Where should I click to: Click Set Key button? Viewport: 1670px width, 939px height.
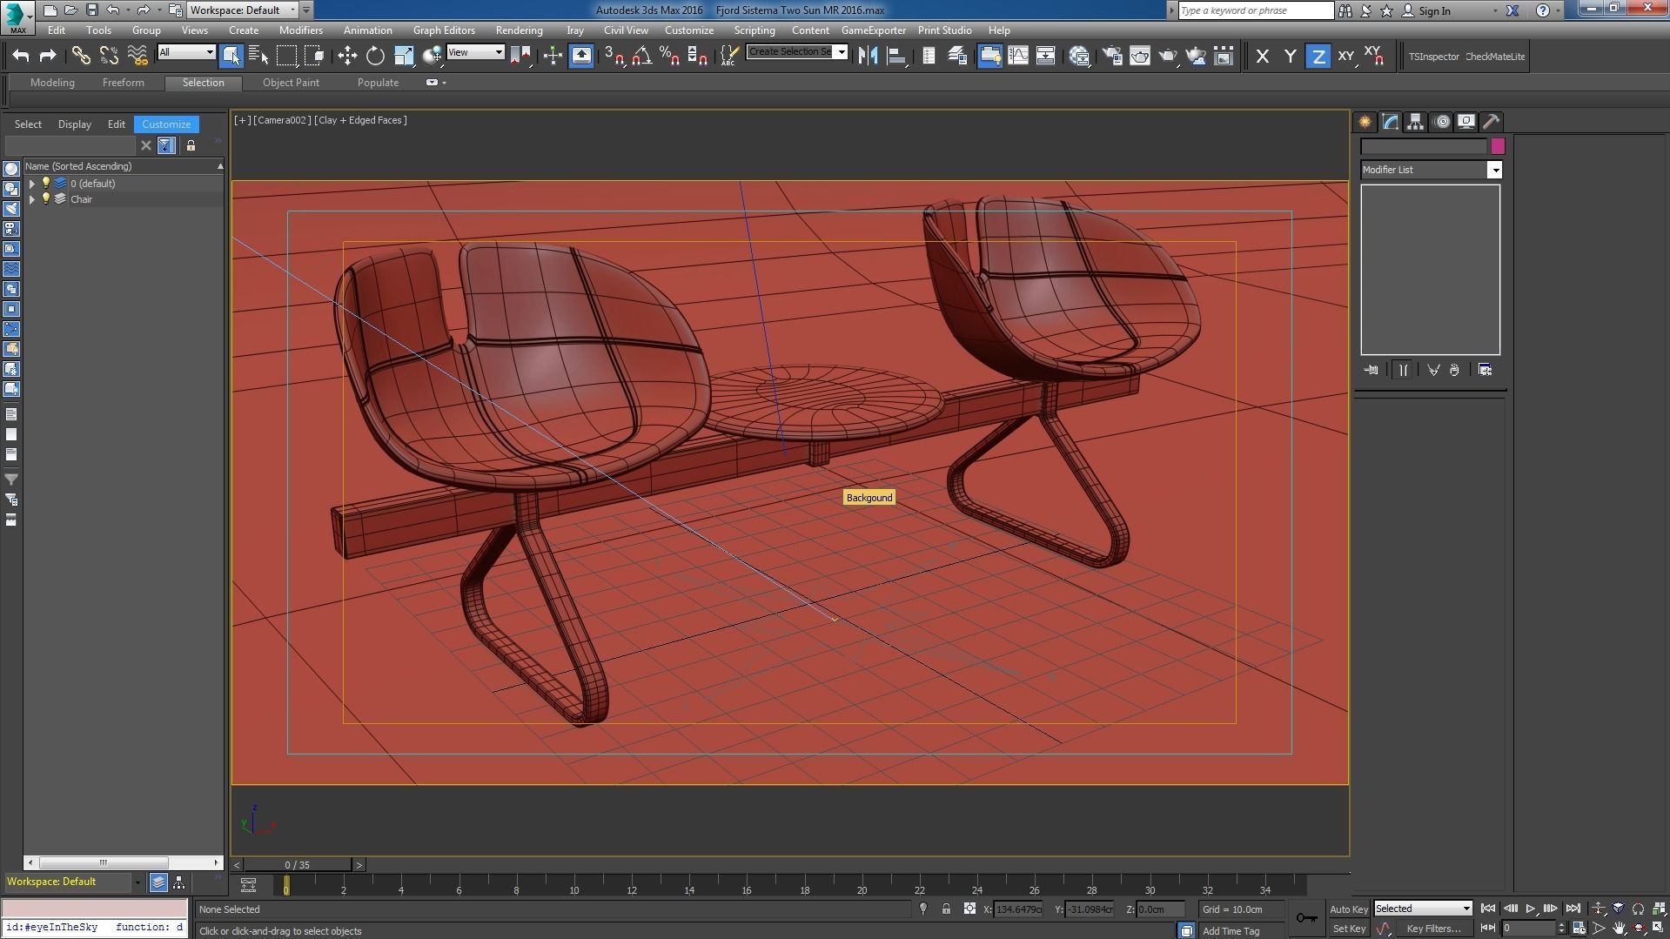(x=1349, y=929)
